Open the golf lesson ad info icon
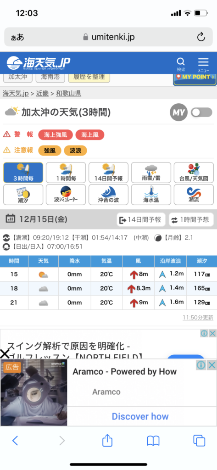Viewport: 217px width, 470px height. (205, 333)
